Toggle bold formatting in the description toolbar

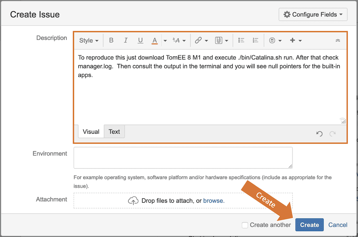111,40
